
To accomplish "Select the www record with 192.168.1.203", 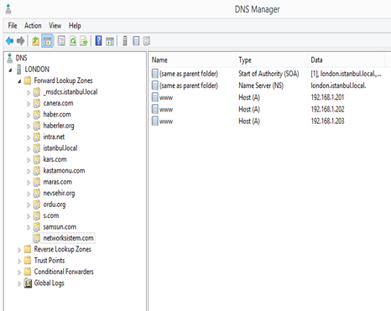I will click(166, 122).
